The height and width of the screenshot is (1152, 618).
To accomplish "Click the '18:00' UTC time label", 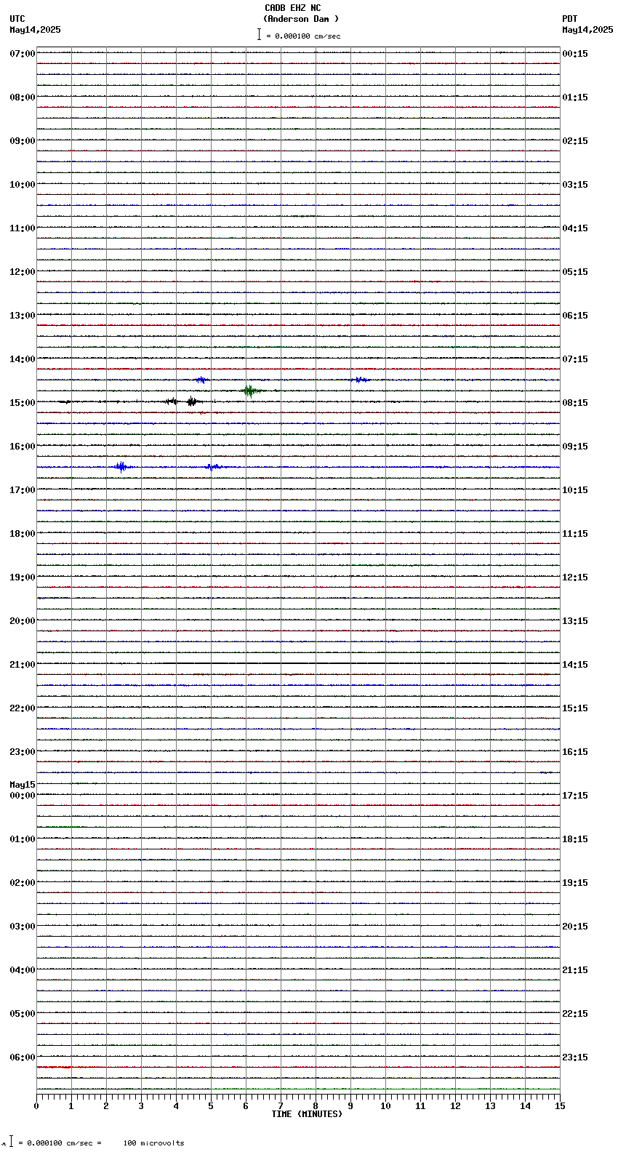I will click(x=23, y=534).
